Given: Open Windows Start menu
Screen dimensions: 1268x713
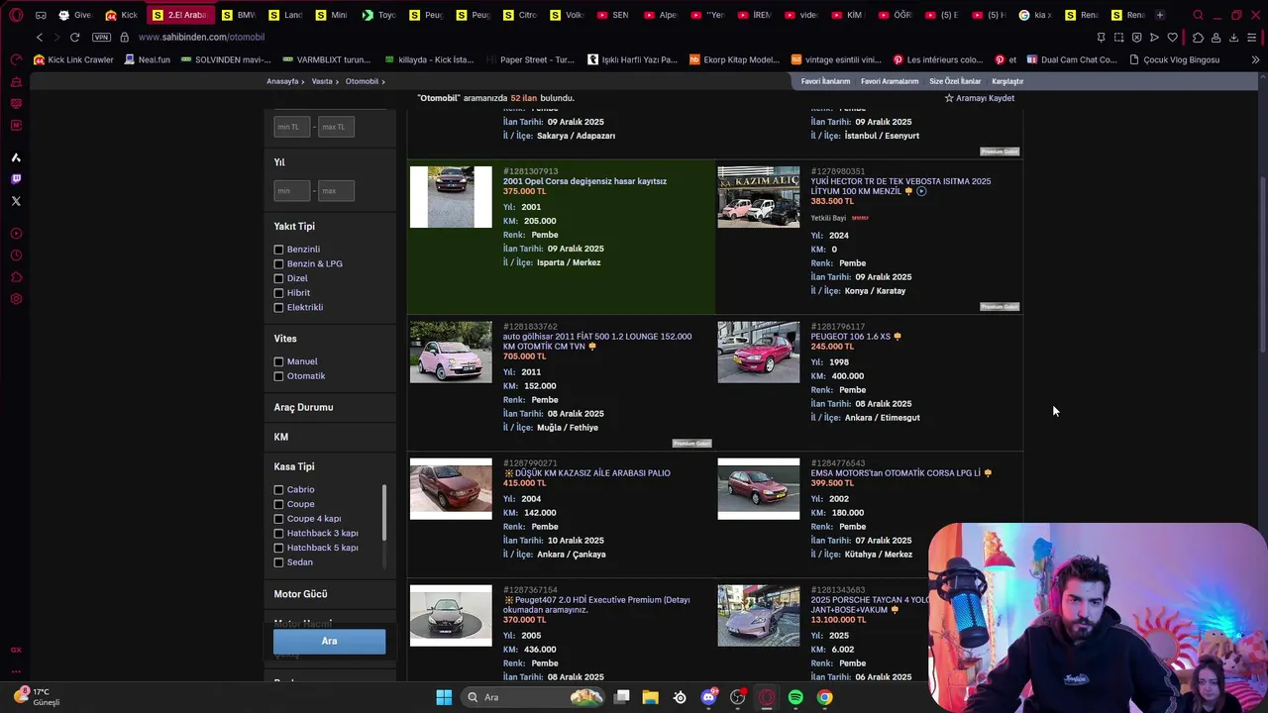Looking at the screenshot, I should [444, 697].
